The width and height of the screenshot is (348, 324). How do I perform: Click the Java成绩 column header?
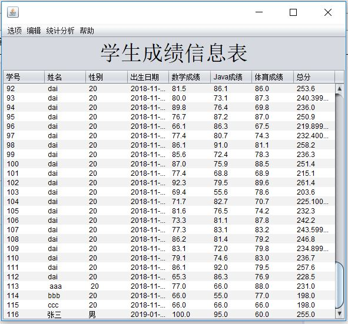point(231,77)
